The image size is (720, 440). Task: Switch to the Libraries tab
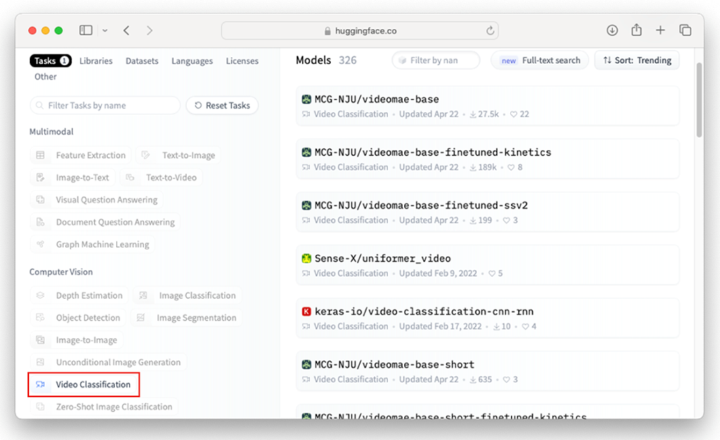click(x=96, y=61)
